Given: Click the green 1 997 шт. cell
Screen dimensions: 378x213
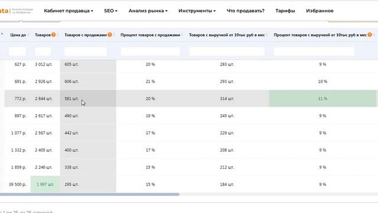Looking at the screenshot, I should click(x=45, y=185).
